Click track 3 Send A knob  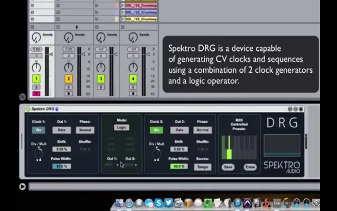pos(101,37)
